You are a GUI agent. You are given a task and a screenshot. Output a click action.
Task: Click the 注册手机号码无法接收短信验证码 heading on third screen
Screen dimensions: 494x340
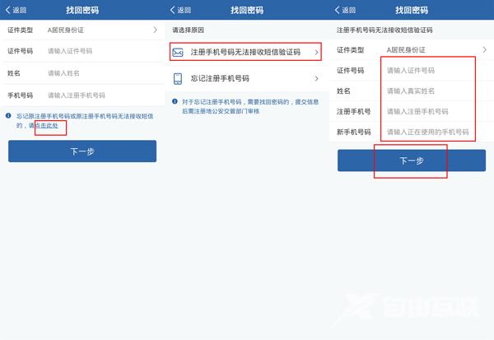(x=384, y=30)
